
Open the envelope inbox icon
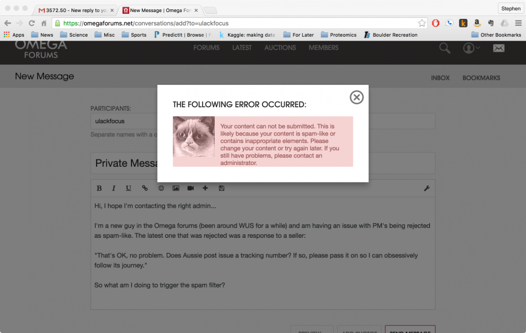[x=499, y=48]
